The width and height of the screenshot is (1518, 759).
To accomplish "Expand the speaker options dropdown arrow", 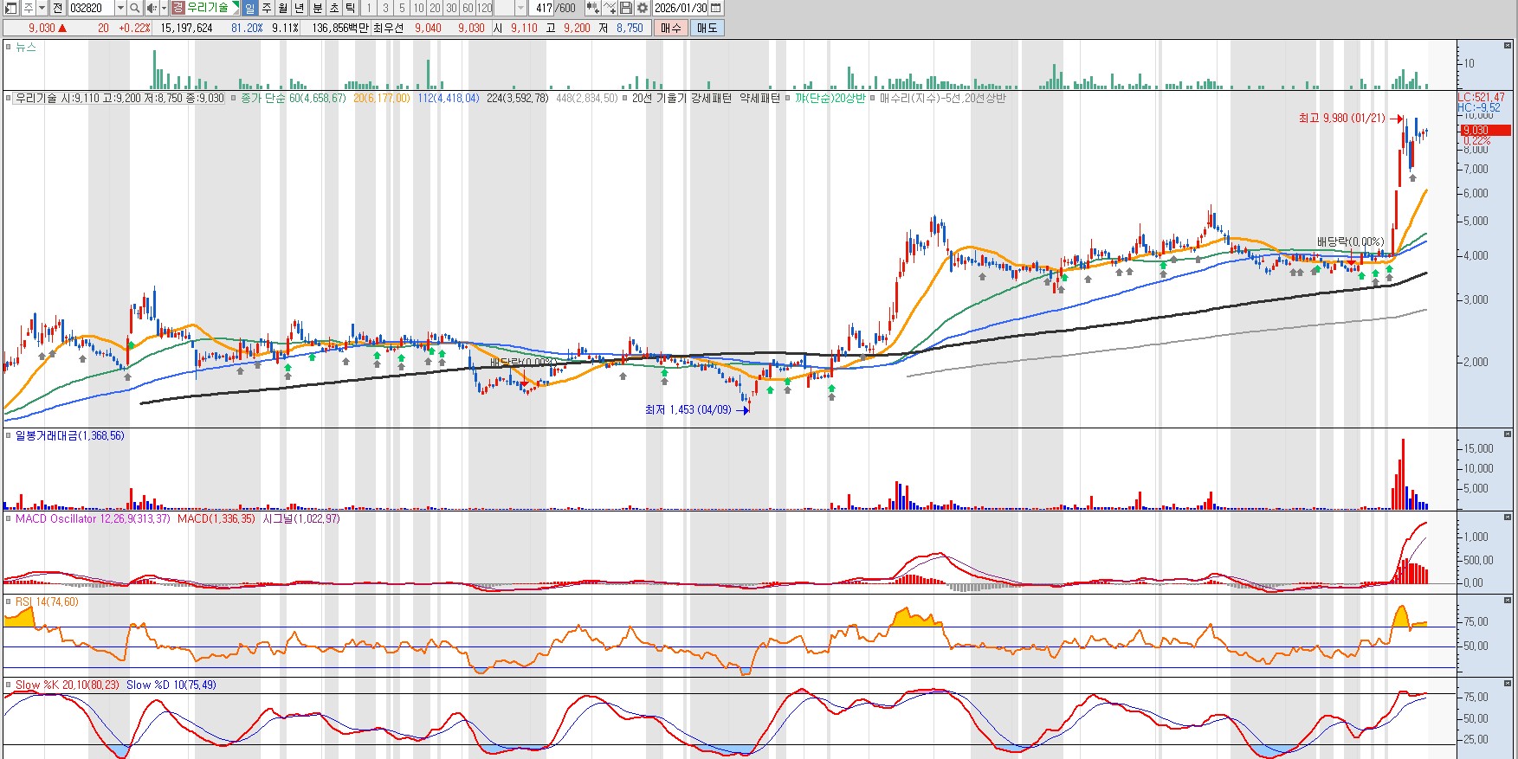I will pos(163,8).
